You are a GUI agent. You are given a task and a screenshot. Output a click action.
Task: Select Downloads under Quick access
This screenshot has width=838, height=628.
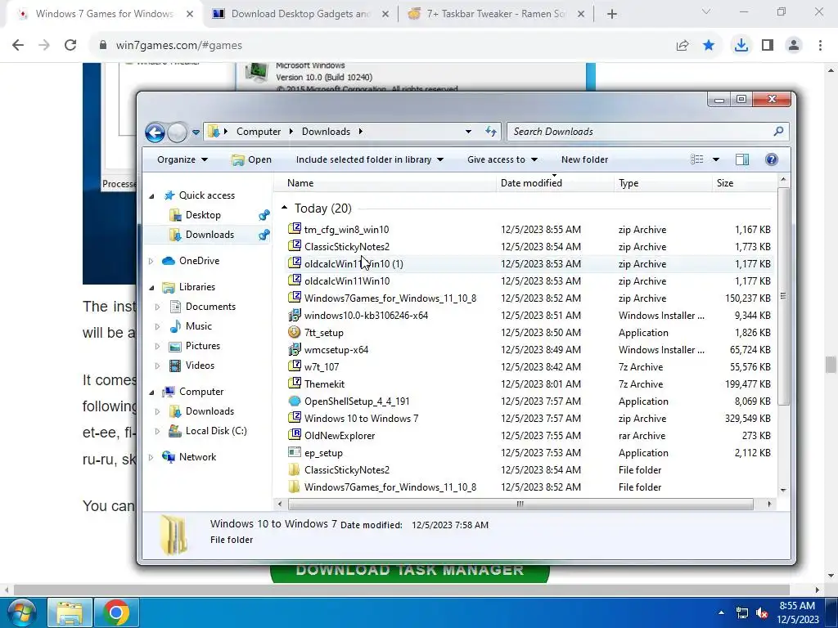[209, 235]
